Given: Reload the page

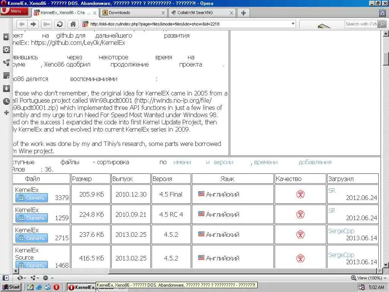Looking at the screenshot, I should point(60,24).
